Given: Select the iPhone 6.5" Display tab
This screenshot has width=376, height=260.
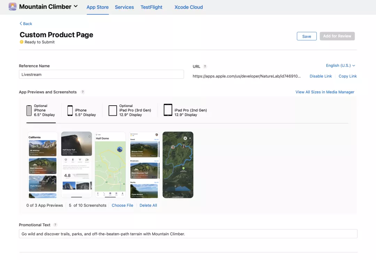Looking at the screenshot, I should [41, 110].
